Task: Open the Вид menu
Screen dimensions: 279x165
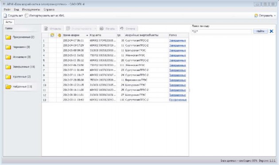Action: 16,9
